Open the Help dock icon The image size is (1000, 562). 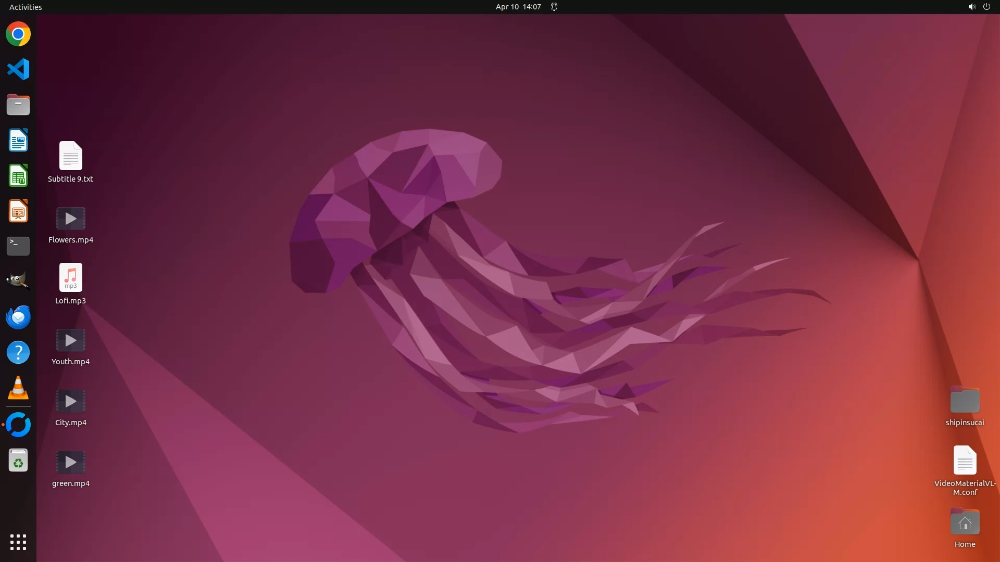coord(18,352)
